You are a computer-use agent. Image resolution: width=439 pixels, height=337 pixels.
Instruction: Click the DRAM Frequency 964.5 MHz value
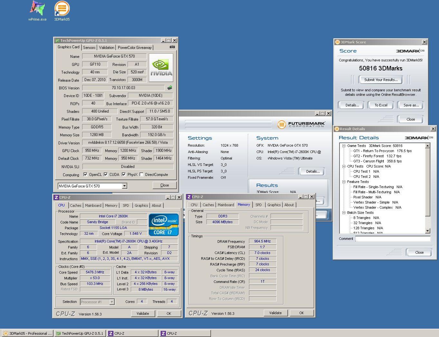tap(262, 241)
